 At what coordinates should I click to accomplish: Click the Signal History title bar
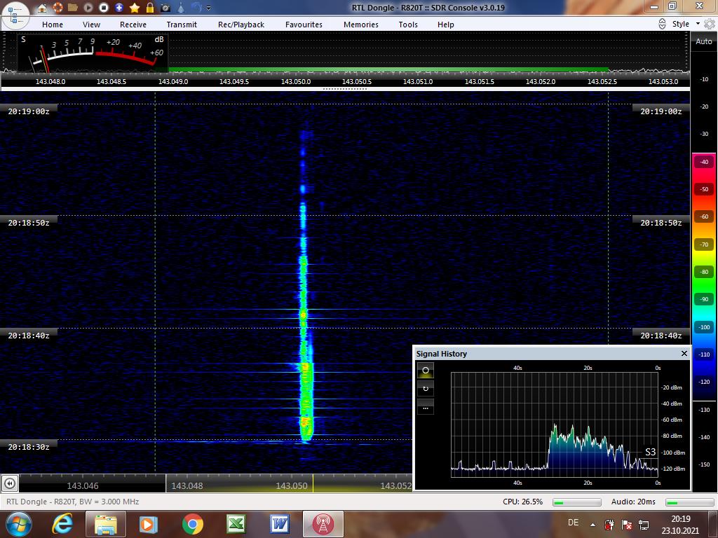[x=552, y=354]
